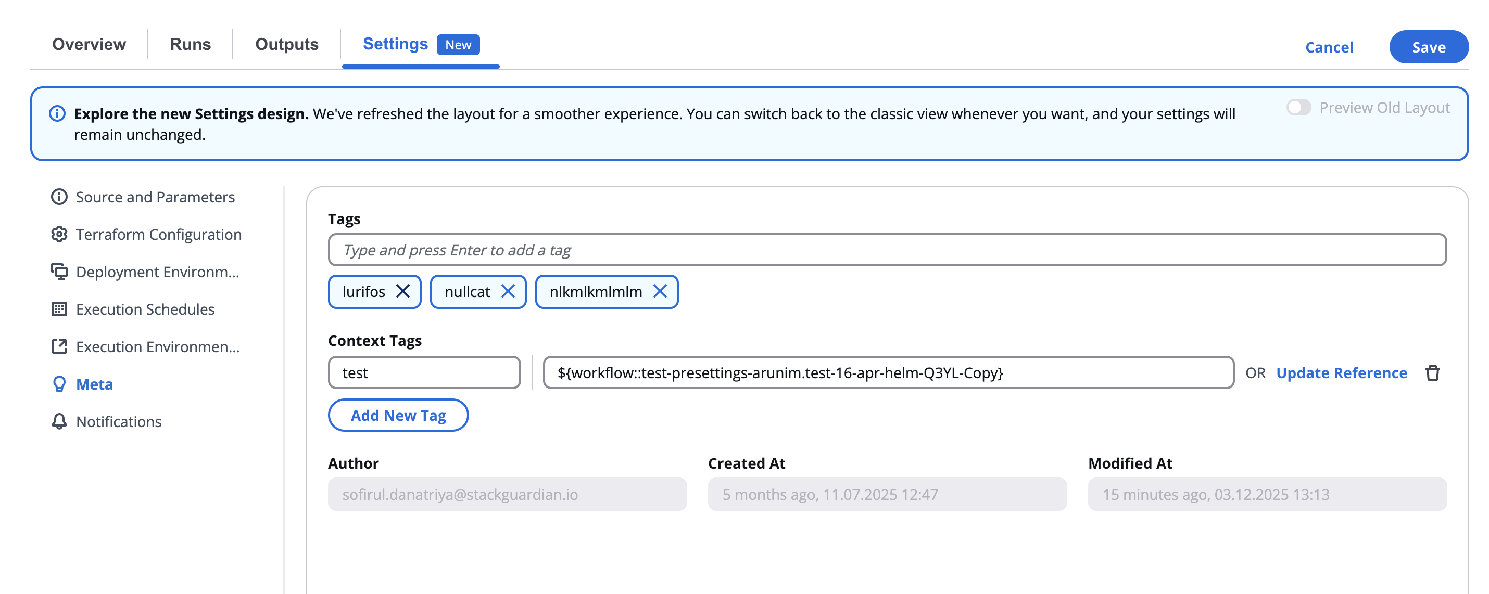Remove the lurifos tag with X
Screen dimensions: 1489x594
[403, 291]
